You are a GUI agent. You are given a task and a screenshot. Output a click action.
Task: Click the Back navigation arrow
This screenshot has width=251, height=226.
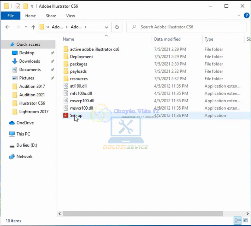(x=8, y=27)
